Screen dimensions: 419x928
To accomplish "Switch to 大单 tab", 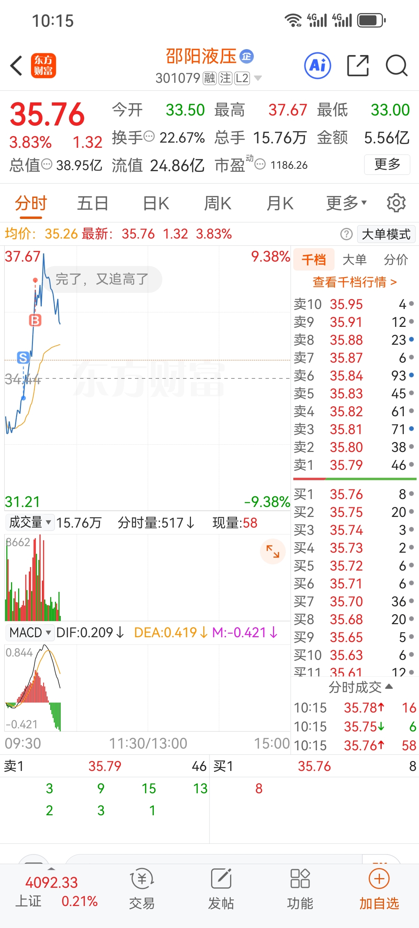I will [354, 259].
